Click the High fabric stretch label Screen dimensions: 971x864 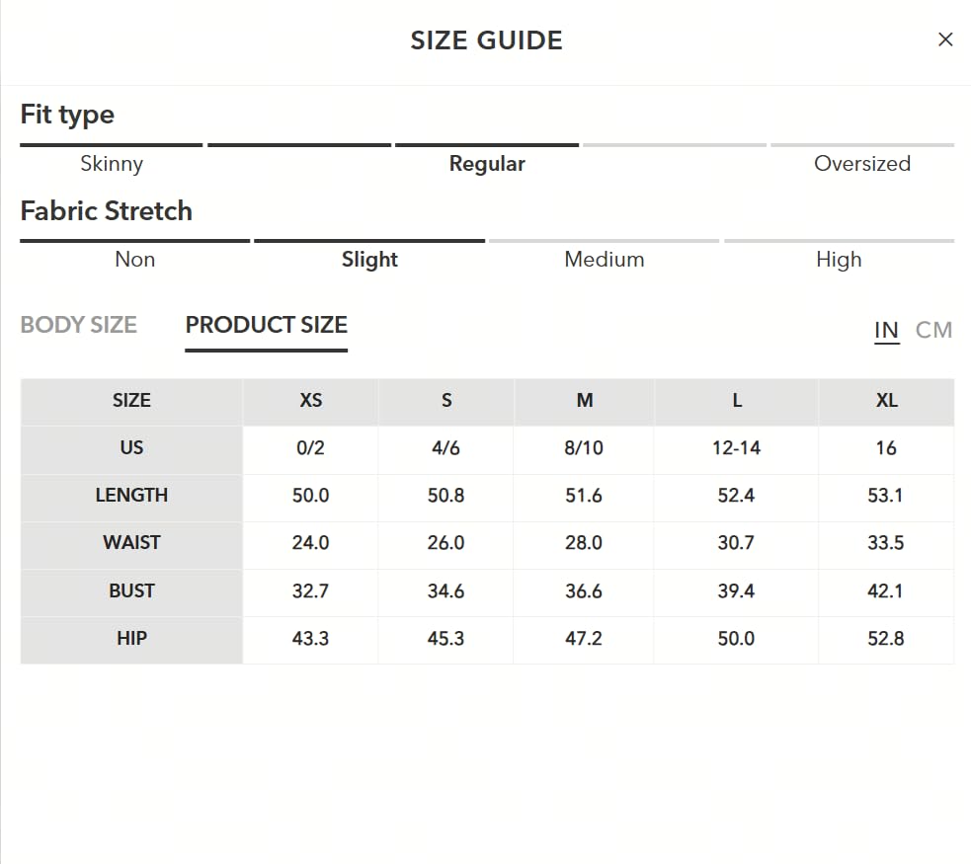tap(839, 260)
